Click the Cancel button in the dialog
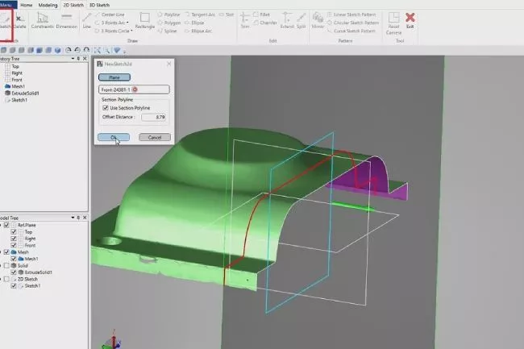Viewport: 524px width, 349px height. 155,137
